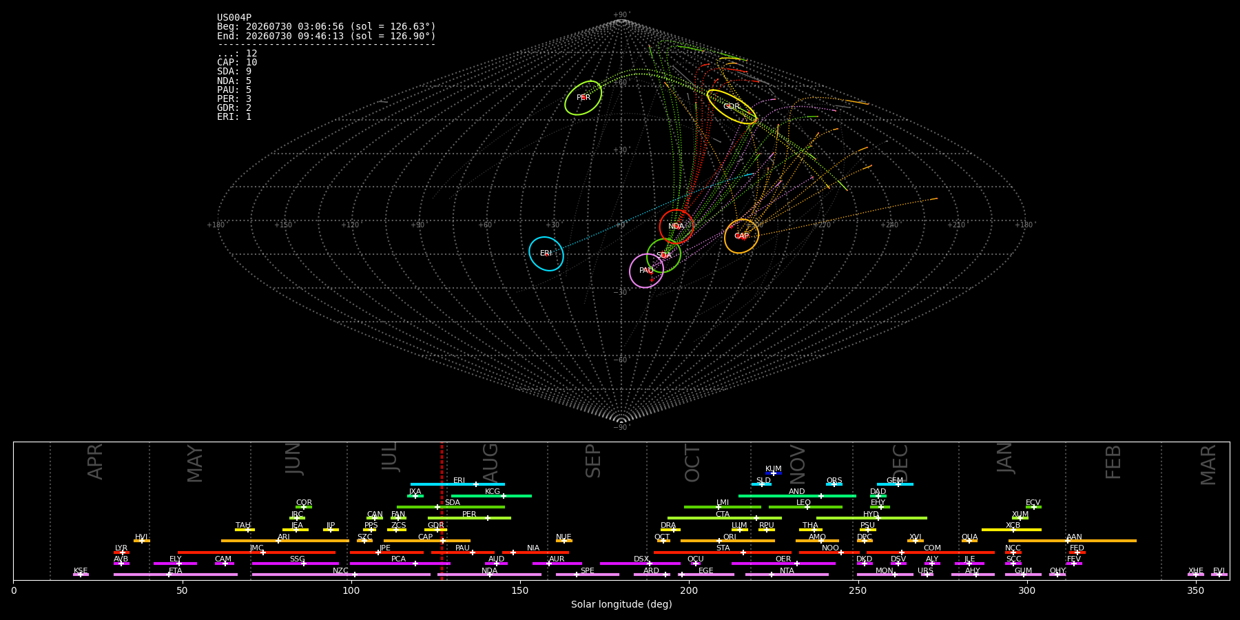Click the APR month label
Viewport: 1240px width, 620px height.
coord(95,462)
